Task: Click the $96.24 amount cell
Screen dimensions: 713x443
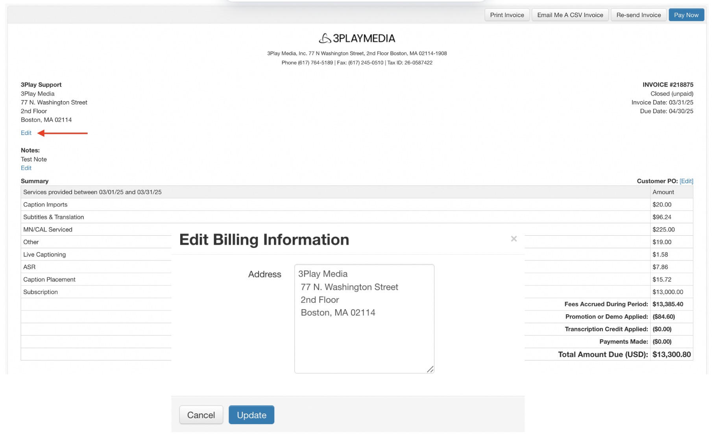Action: [x=662, y=217]
